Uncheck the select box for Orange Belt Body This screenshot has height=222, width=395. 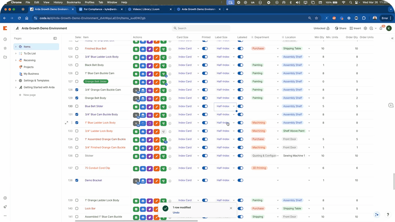[77, 98]
